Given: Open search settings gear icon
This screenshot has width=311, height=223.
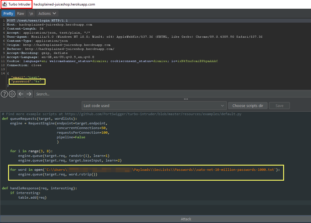Looking at the screenshot, I should [12, 94].
